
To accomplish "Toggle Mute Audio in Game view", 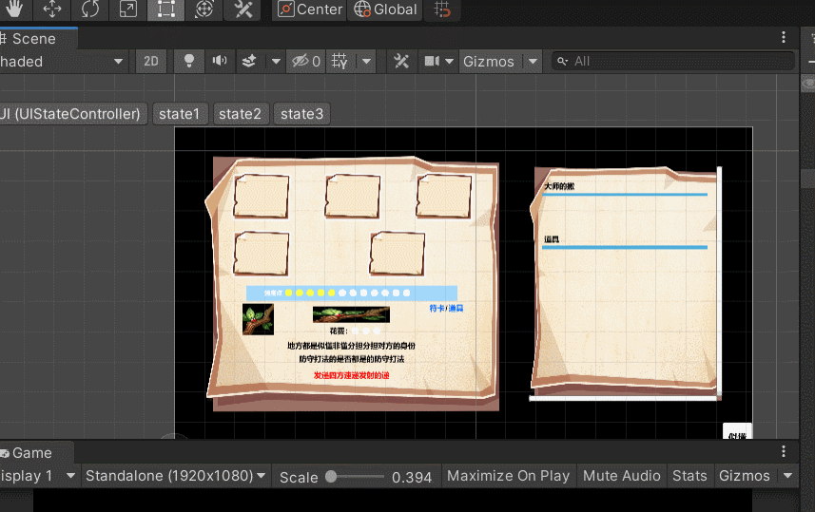I will tap(622, 476).
